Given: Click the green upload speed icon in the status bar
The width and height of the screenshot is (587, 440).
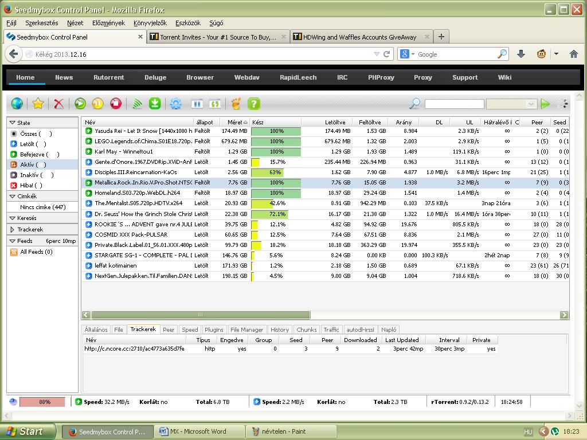Looking at the screenshot, I should pos(79,402).
